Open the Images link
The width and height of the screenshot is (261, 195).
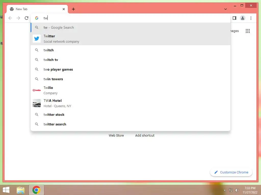[234, 31]
